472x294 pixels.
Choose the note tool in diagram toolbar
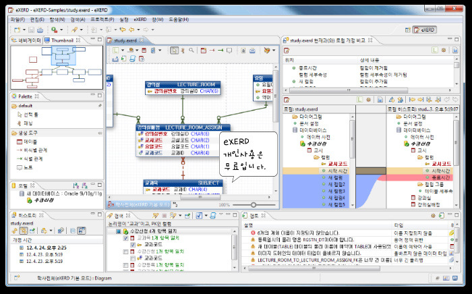(229, 51)
